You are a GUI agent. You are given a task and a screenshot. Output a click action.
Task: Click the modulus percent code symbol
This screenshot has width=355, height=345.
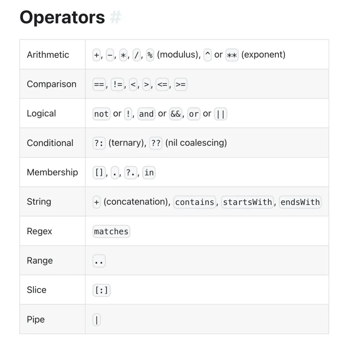pos(150,55)
